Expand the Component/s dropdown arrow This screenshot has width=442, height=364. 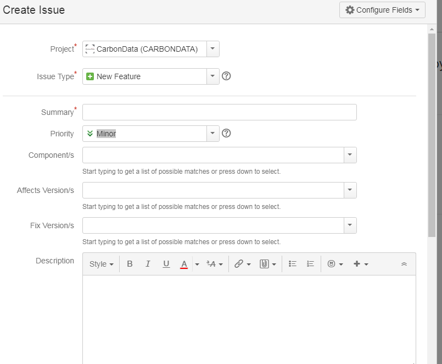pyautogui.click(x=350, y=155)
